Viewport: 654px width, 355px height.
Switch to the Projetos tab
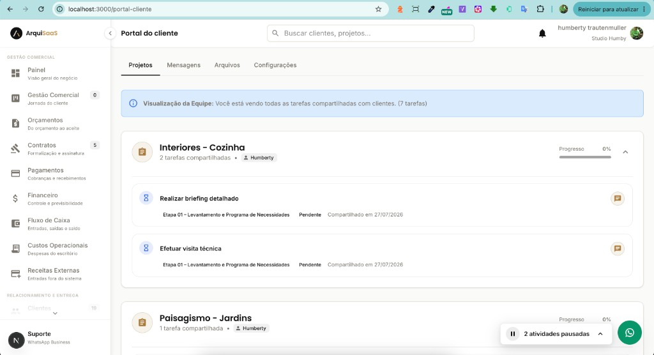[x=141, y=65]
